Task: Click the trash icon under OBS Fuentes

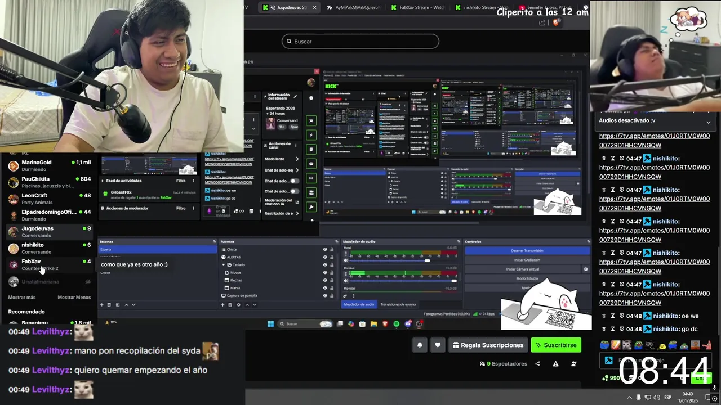Action: [230, 305]
